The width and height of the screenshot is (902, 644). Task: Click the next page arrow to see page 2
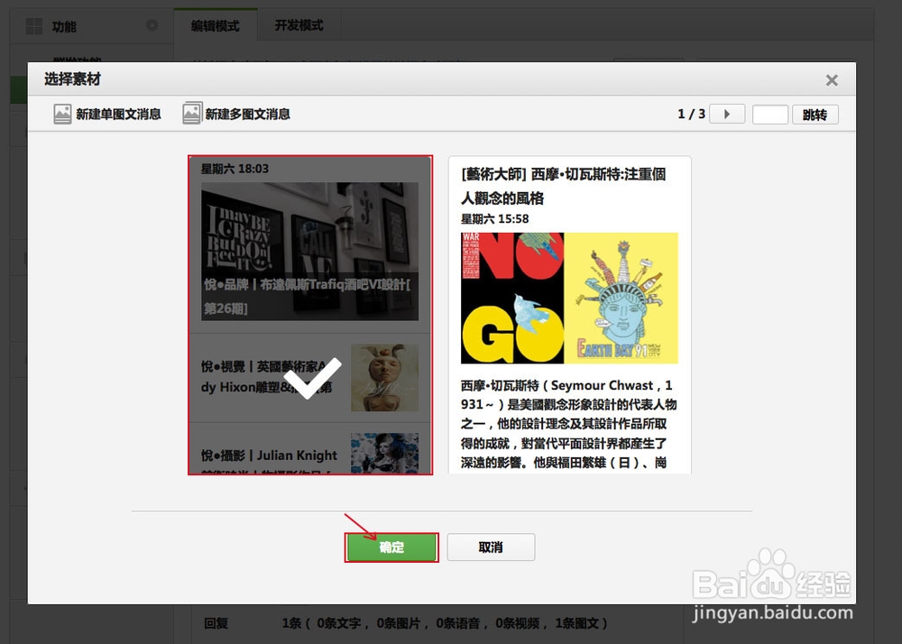point(727,114)
